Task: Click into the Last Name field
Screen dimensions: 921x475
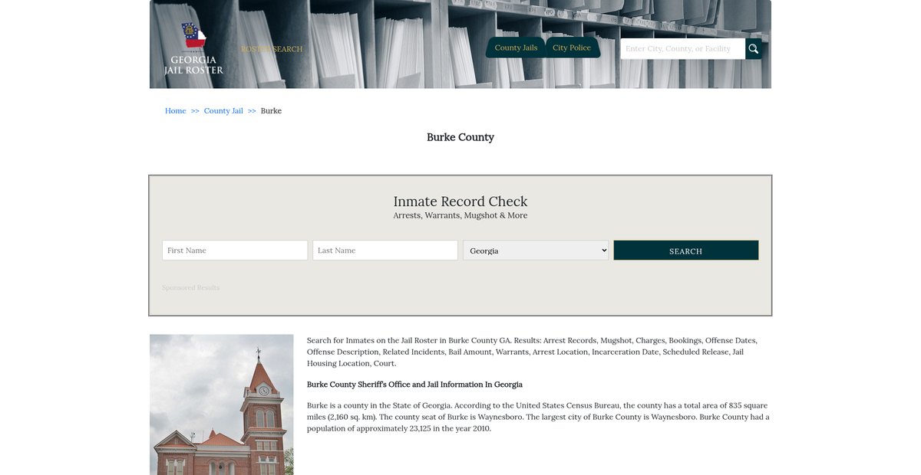Action: [385, 251]
